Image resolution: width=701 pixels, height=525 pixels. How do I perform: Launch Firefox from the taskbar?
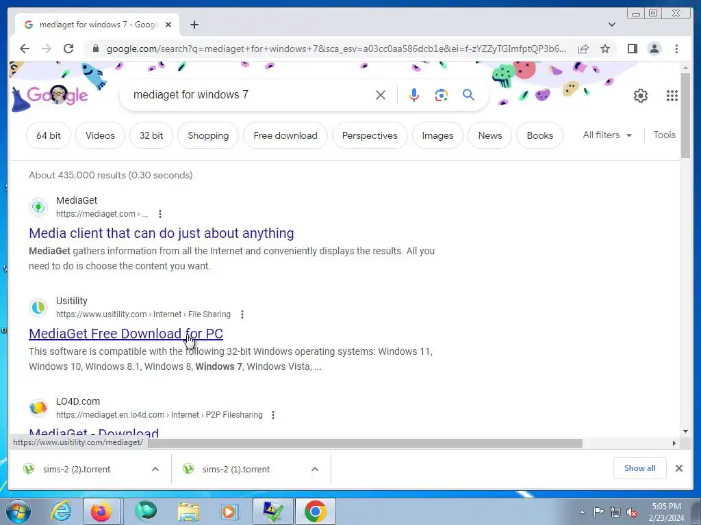pos(101,511)
